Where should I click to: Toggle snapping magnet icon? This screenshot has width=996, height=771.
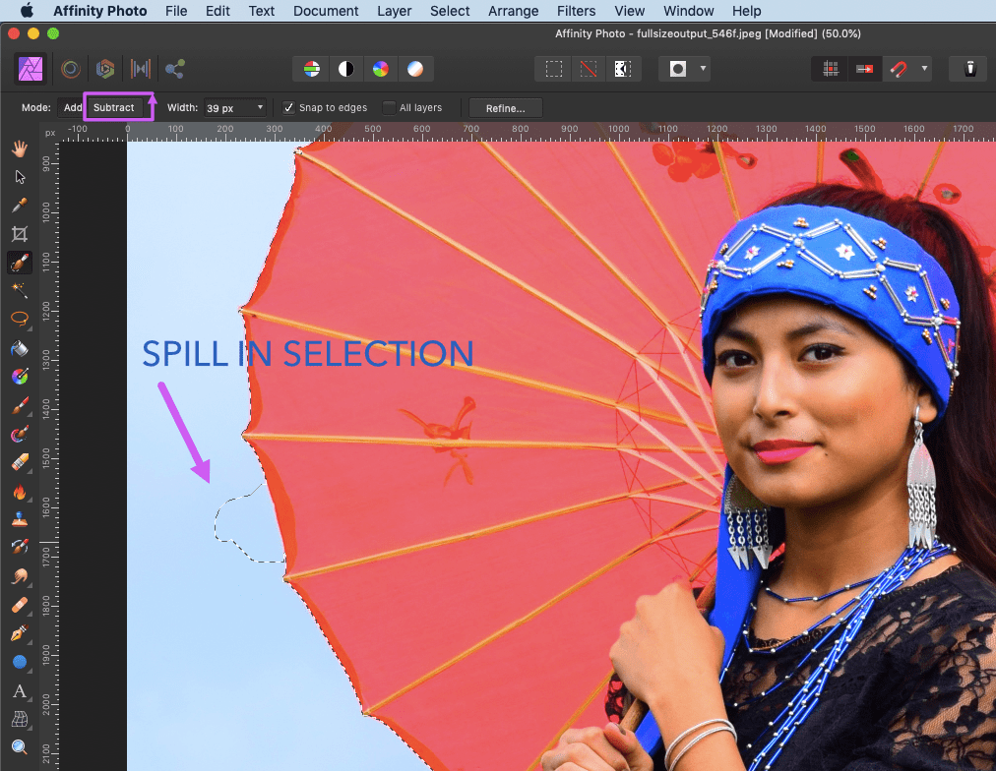point(899,69)
